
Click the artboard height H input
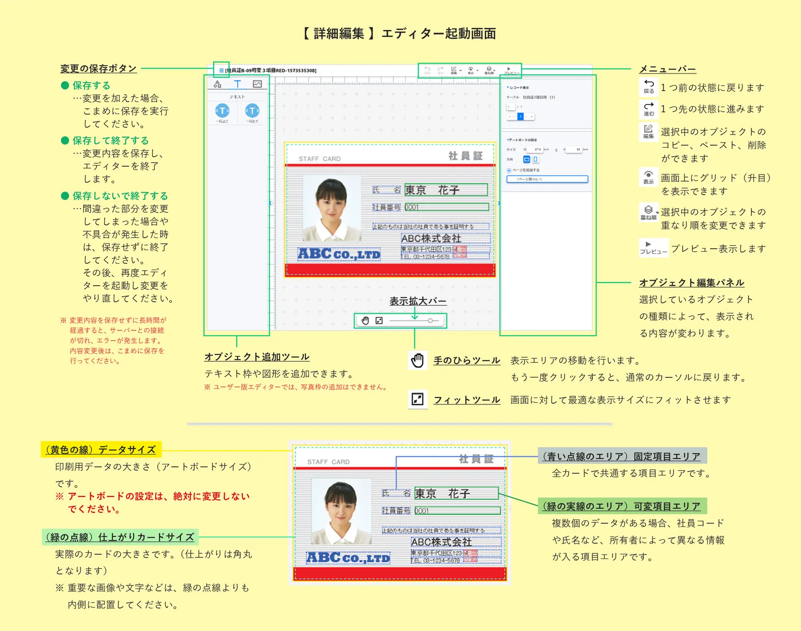click(x=574, y=149)
